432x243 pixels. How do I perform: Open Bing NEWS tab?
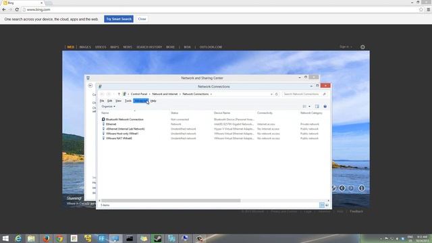pos(128,47)
